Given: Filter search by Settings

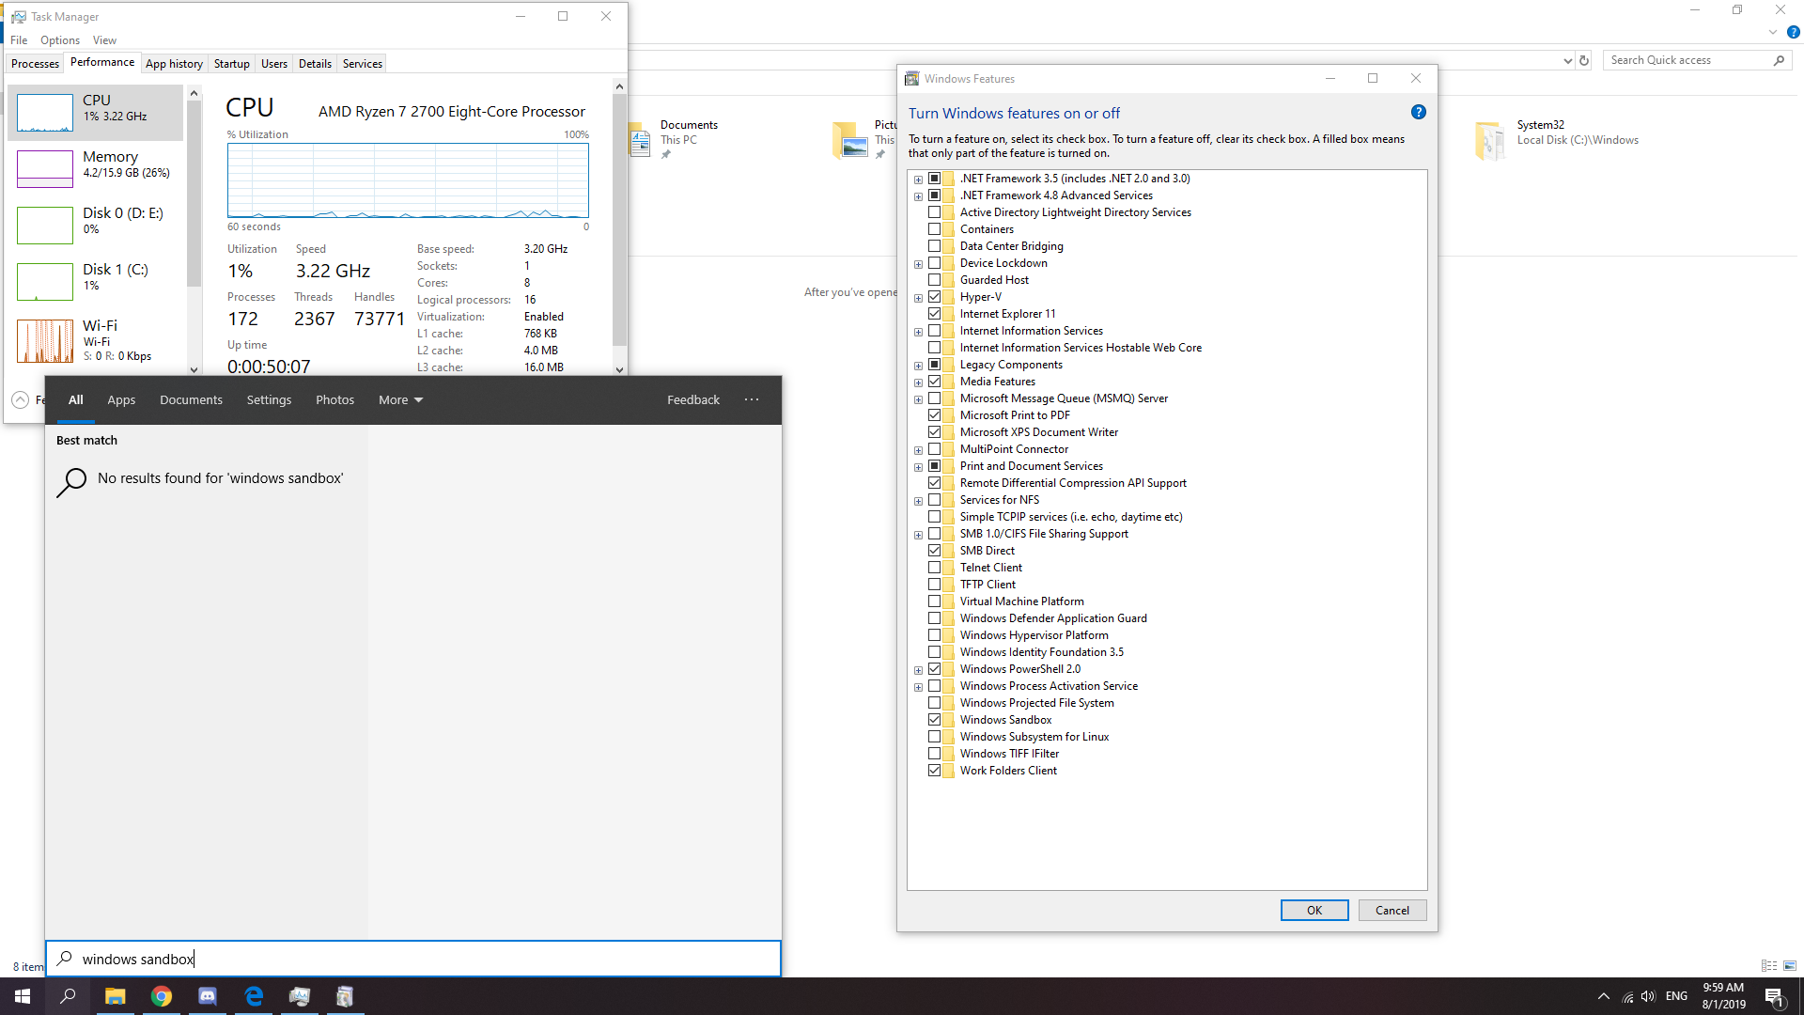Looking at the screenshot, I should pyautogui.click(x=269, y=399).
